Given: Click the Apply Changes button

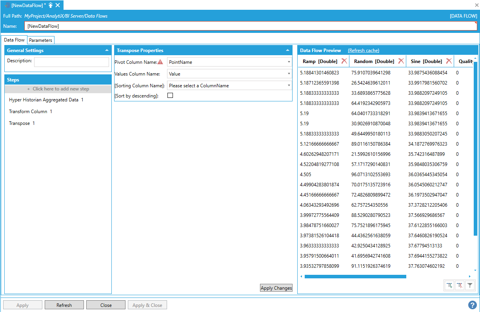Looking at the screenshot, I should point(276,288).
